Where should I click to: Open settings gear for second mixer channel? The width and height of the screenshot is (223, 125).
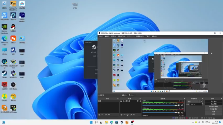[x=182, y=112]
